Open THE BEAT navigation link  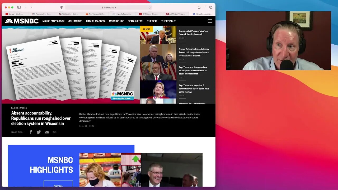(152, 21)
